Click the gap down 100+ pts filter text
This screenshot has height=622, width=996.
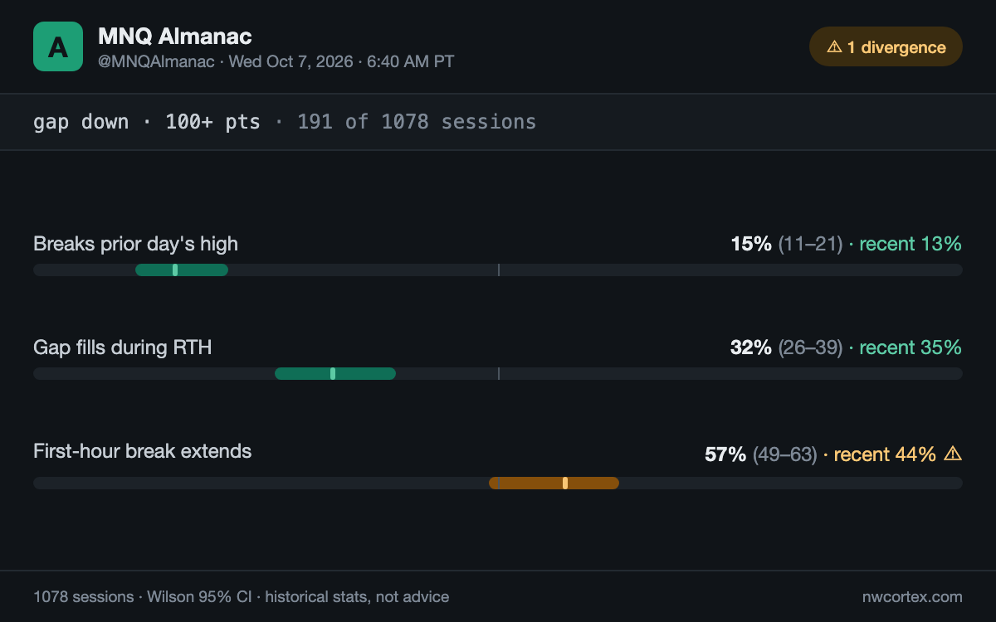pyautogui.click(x=147, y=122)
